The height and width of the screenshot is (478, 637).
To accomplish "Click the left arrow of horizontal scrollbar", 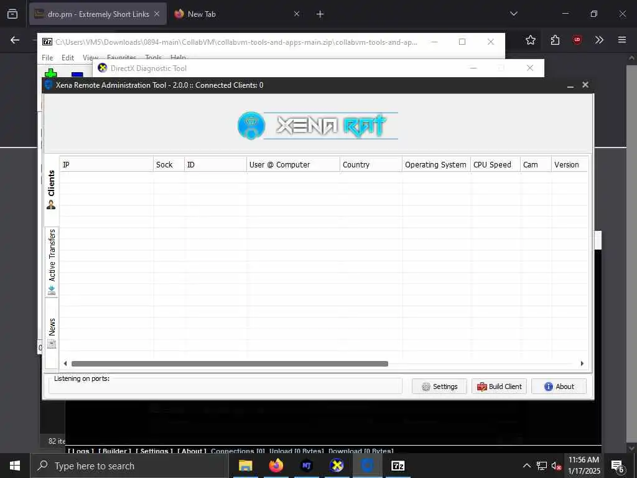I will 65,363.
